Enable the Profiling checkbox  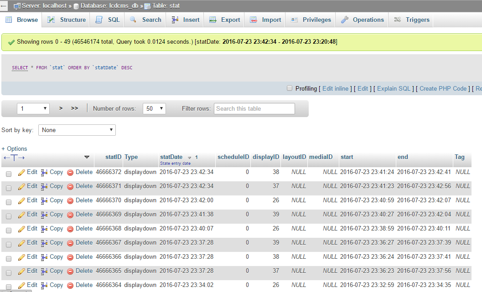(290, 88)
